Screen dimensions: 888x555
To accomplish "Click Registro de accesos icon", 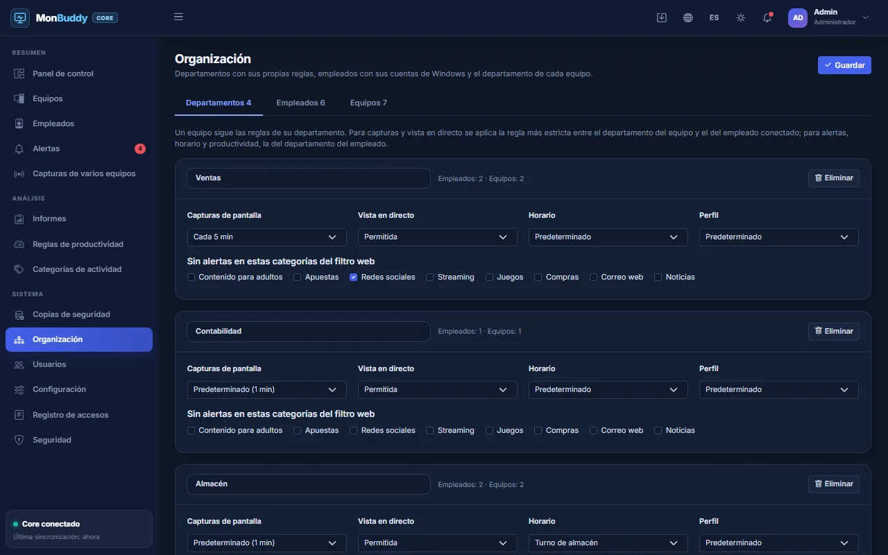I will (x=19, y=415).
